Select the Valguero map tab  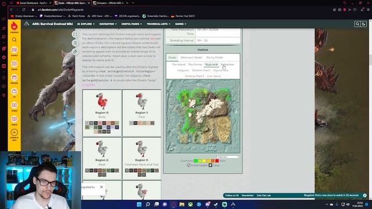(x=183, y=70)
